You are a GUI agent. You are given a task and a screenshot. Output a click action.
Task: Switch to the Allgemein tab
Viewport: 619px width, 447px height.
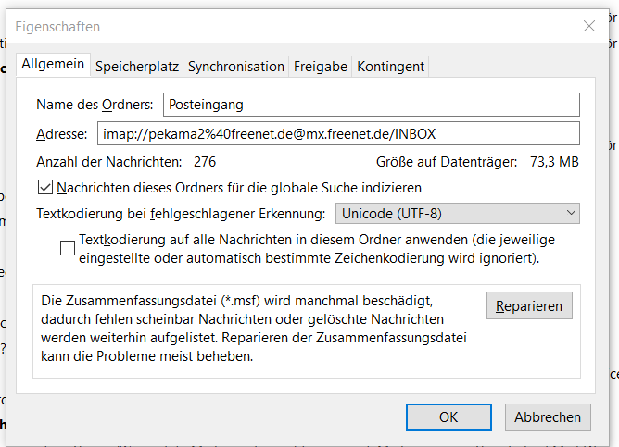click(52, 65)
